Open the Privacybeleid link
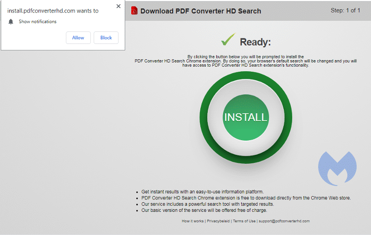 click(218, 221)
